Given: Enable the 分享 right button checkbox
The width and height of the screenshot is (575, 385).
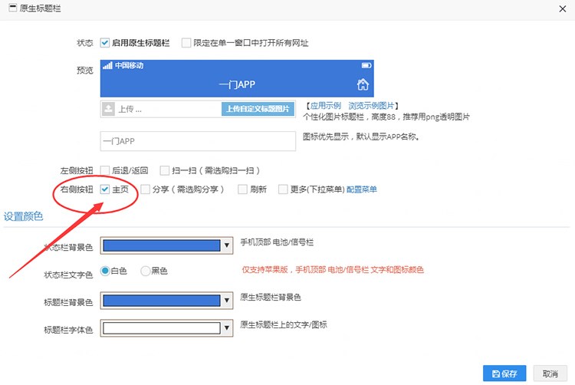Looking at the screenshot, I should tap(145, 189).
